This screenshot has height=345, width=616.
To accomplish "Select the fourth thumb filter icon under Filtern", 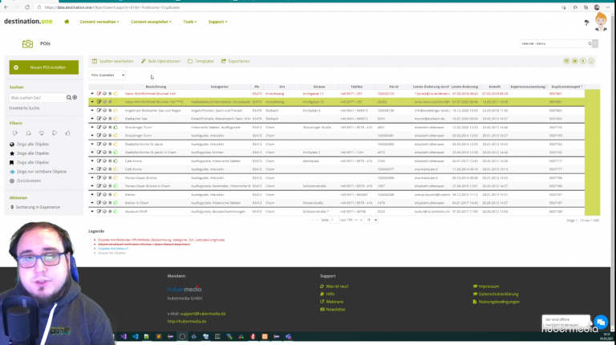I will [x=55, y=133].
